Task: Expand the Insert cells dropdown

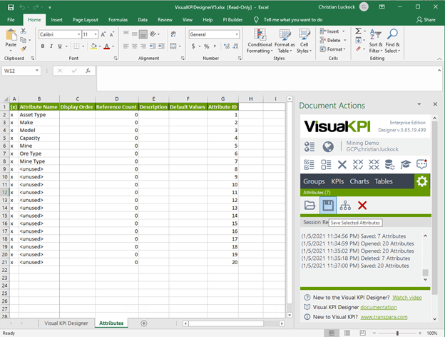Action: pos(344,31)
